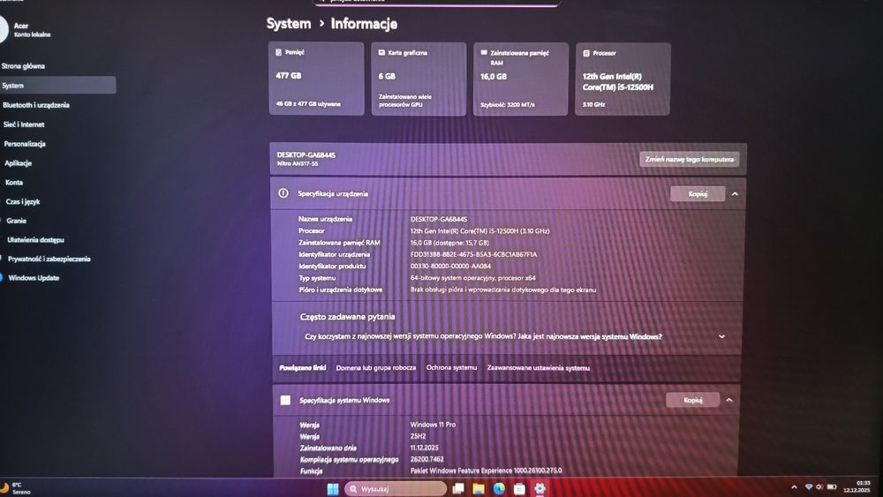Viewport: 883px width, 497px height.
Task: Click the Windows 11 Pro edition value
Action: [433, 425]
